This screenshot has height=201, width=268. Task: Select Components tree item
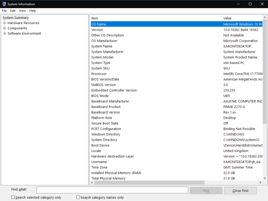[x=17, y=28]
